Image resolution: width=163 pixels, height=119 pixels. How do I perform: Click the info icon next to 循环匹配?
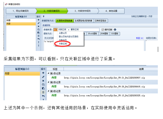(115, 30)
